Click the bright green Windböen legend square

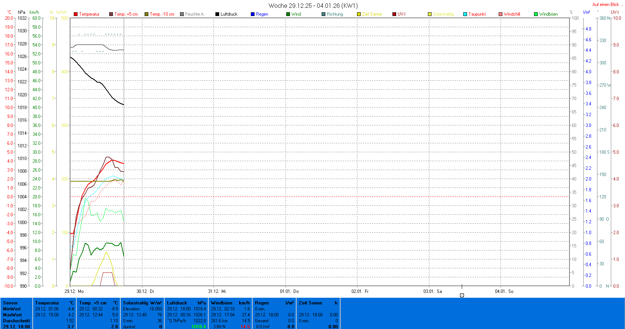(536, 14)
